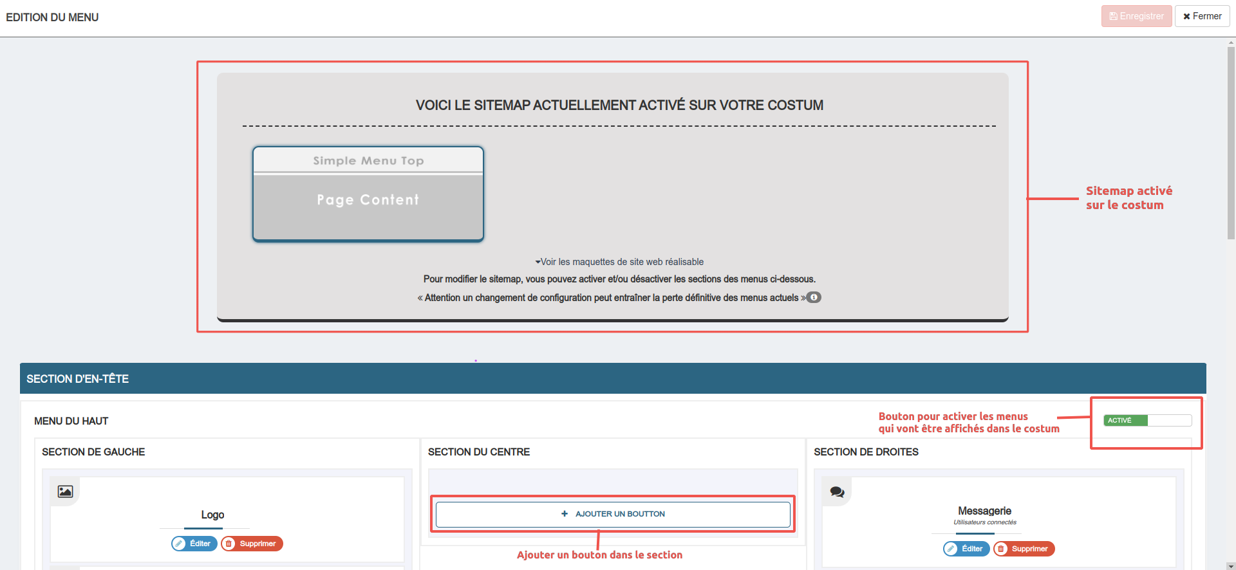The height and width of the screenshot is (570, 1236).
Task: Click the scrollbar down arrow
Action: [1231, 566]
